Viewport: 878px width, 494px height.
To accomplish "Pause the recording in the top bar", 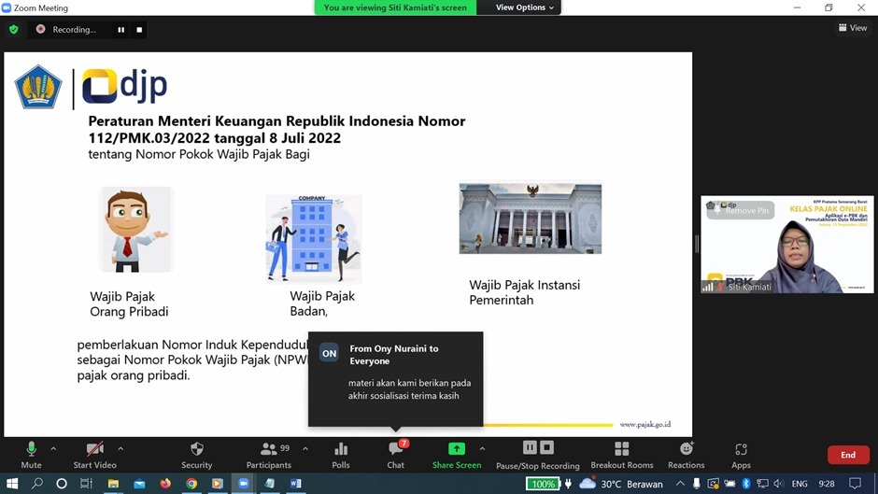I will point(120,30).
